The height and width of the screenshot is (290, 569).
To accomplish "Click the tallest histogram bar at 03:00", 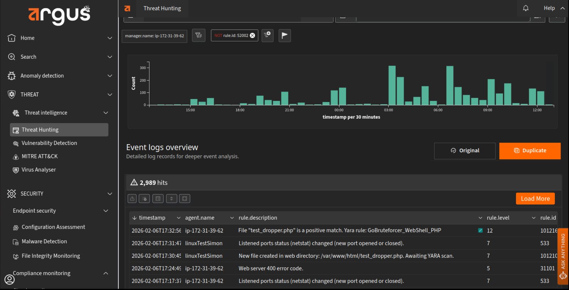I will click(392, 86).
